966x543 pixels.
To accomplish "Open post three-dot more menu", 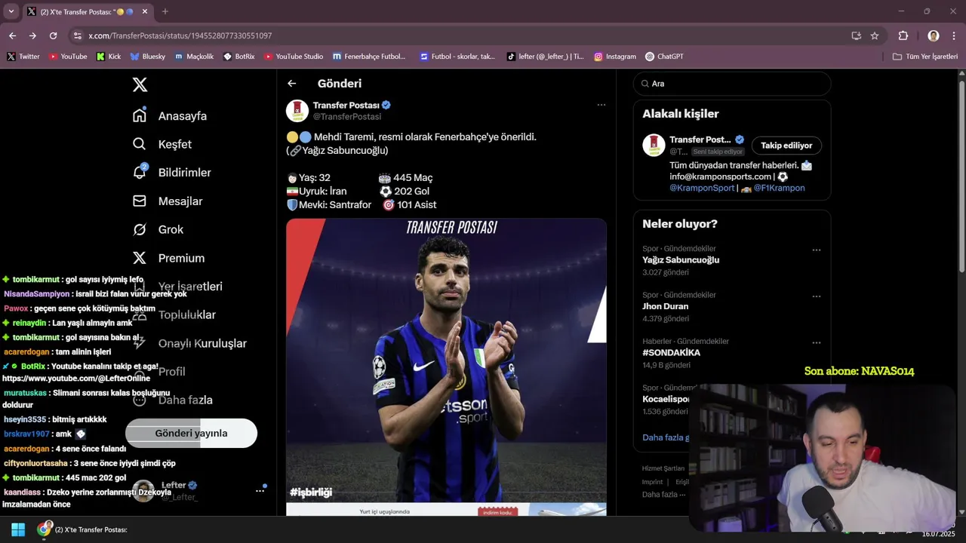I will 601,105.
